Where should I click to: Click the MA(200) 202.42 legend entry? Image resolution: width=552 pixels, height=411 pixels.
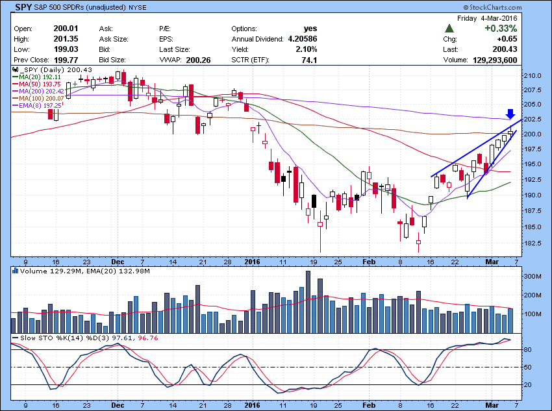tap(42, 91)
